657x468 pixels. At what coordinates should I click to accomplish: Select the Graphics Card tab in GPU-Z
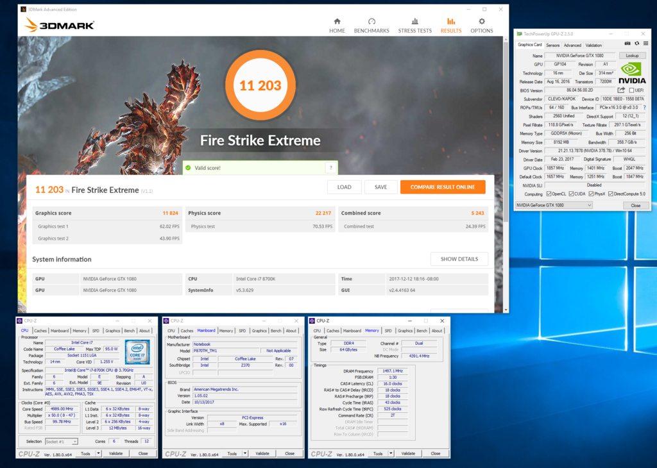click(529, 45)
